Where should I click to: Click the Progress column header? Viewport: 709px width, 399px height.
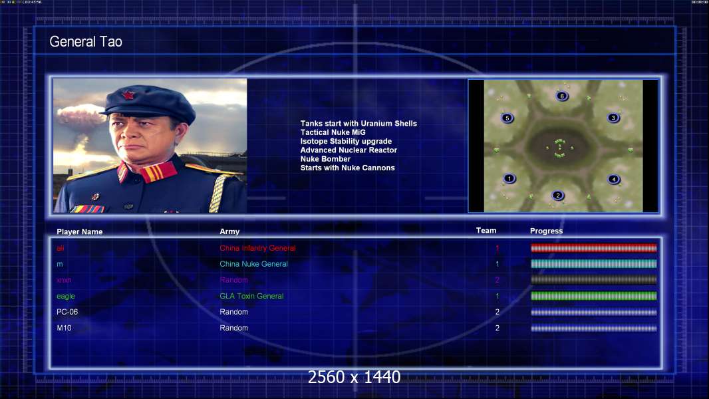546,231
